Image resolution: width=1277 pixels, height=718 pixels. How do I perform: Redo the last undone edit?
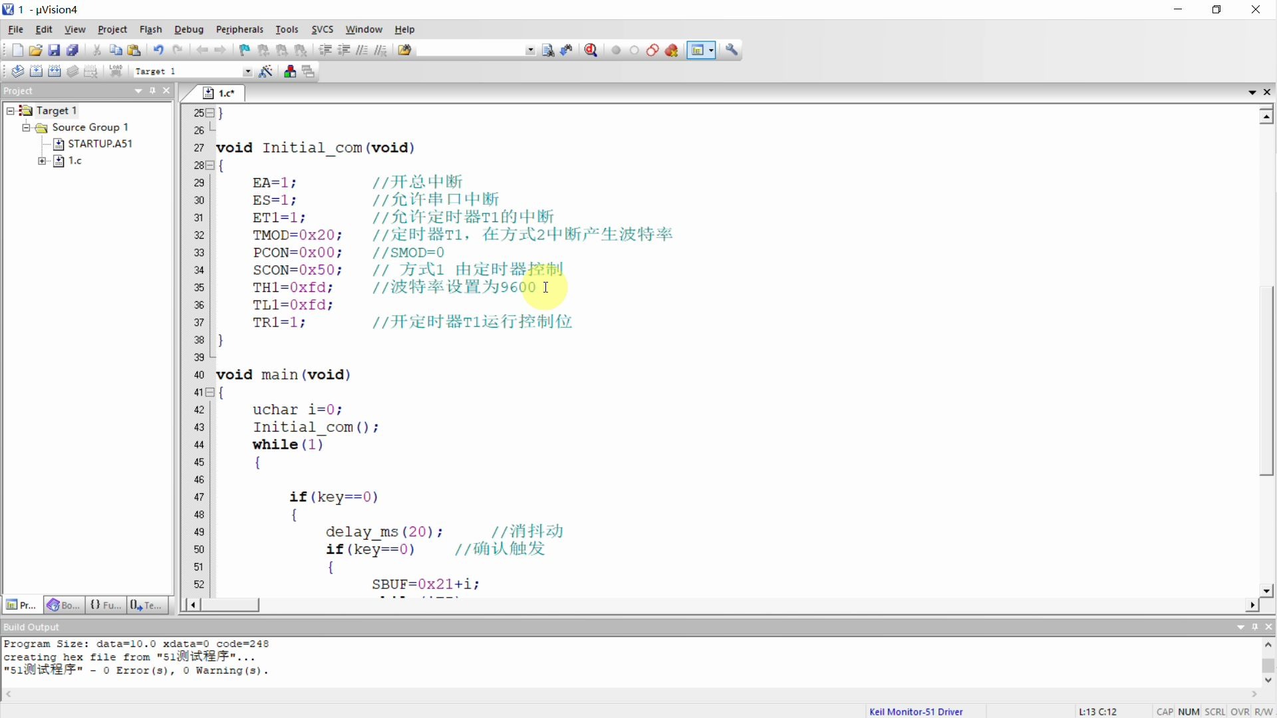(x=178, y=50)
